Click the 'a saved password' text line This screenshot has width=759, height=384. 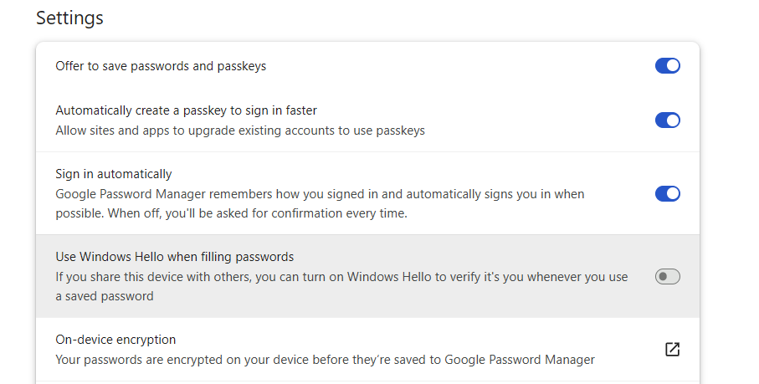click(x=105, y=296)
